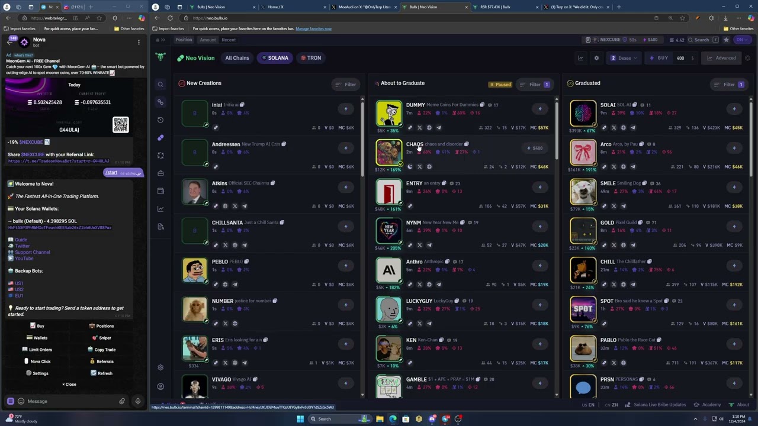Resume the Paused About to Graduate feed
The height and width of the screenshot is (426, 758).
(x=500, y=85)
